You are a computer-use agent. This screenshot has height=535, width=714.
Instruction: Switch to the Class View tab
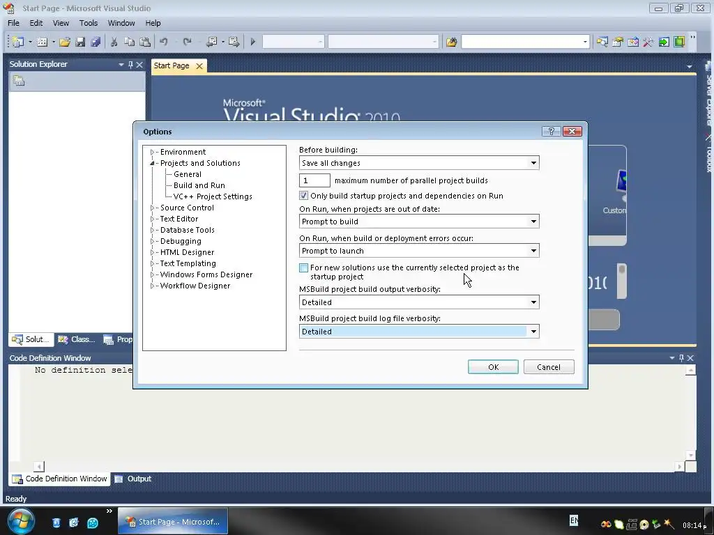coord(77,339)
